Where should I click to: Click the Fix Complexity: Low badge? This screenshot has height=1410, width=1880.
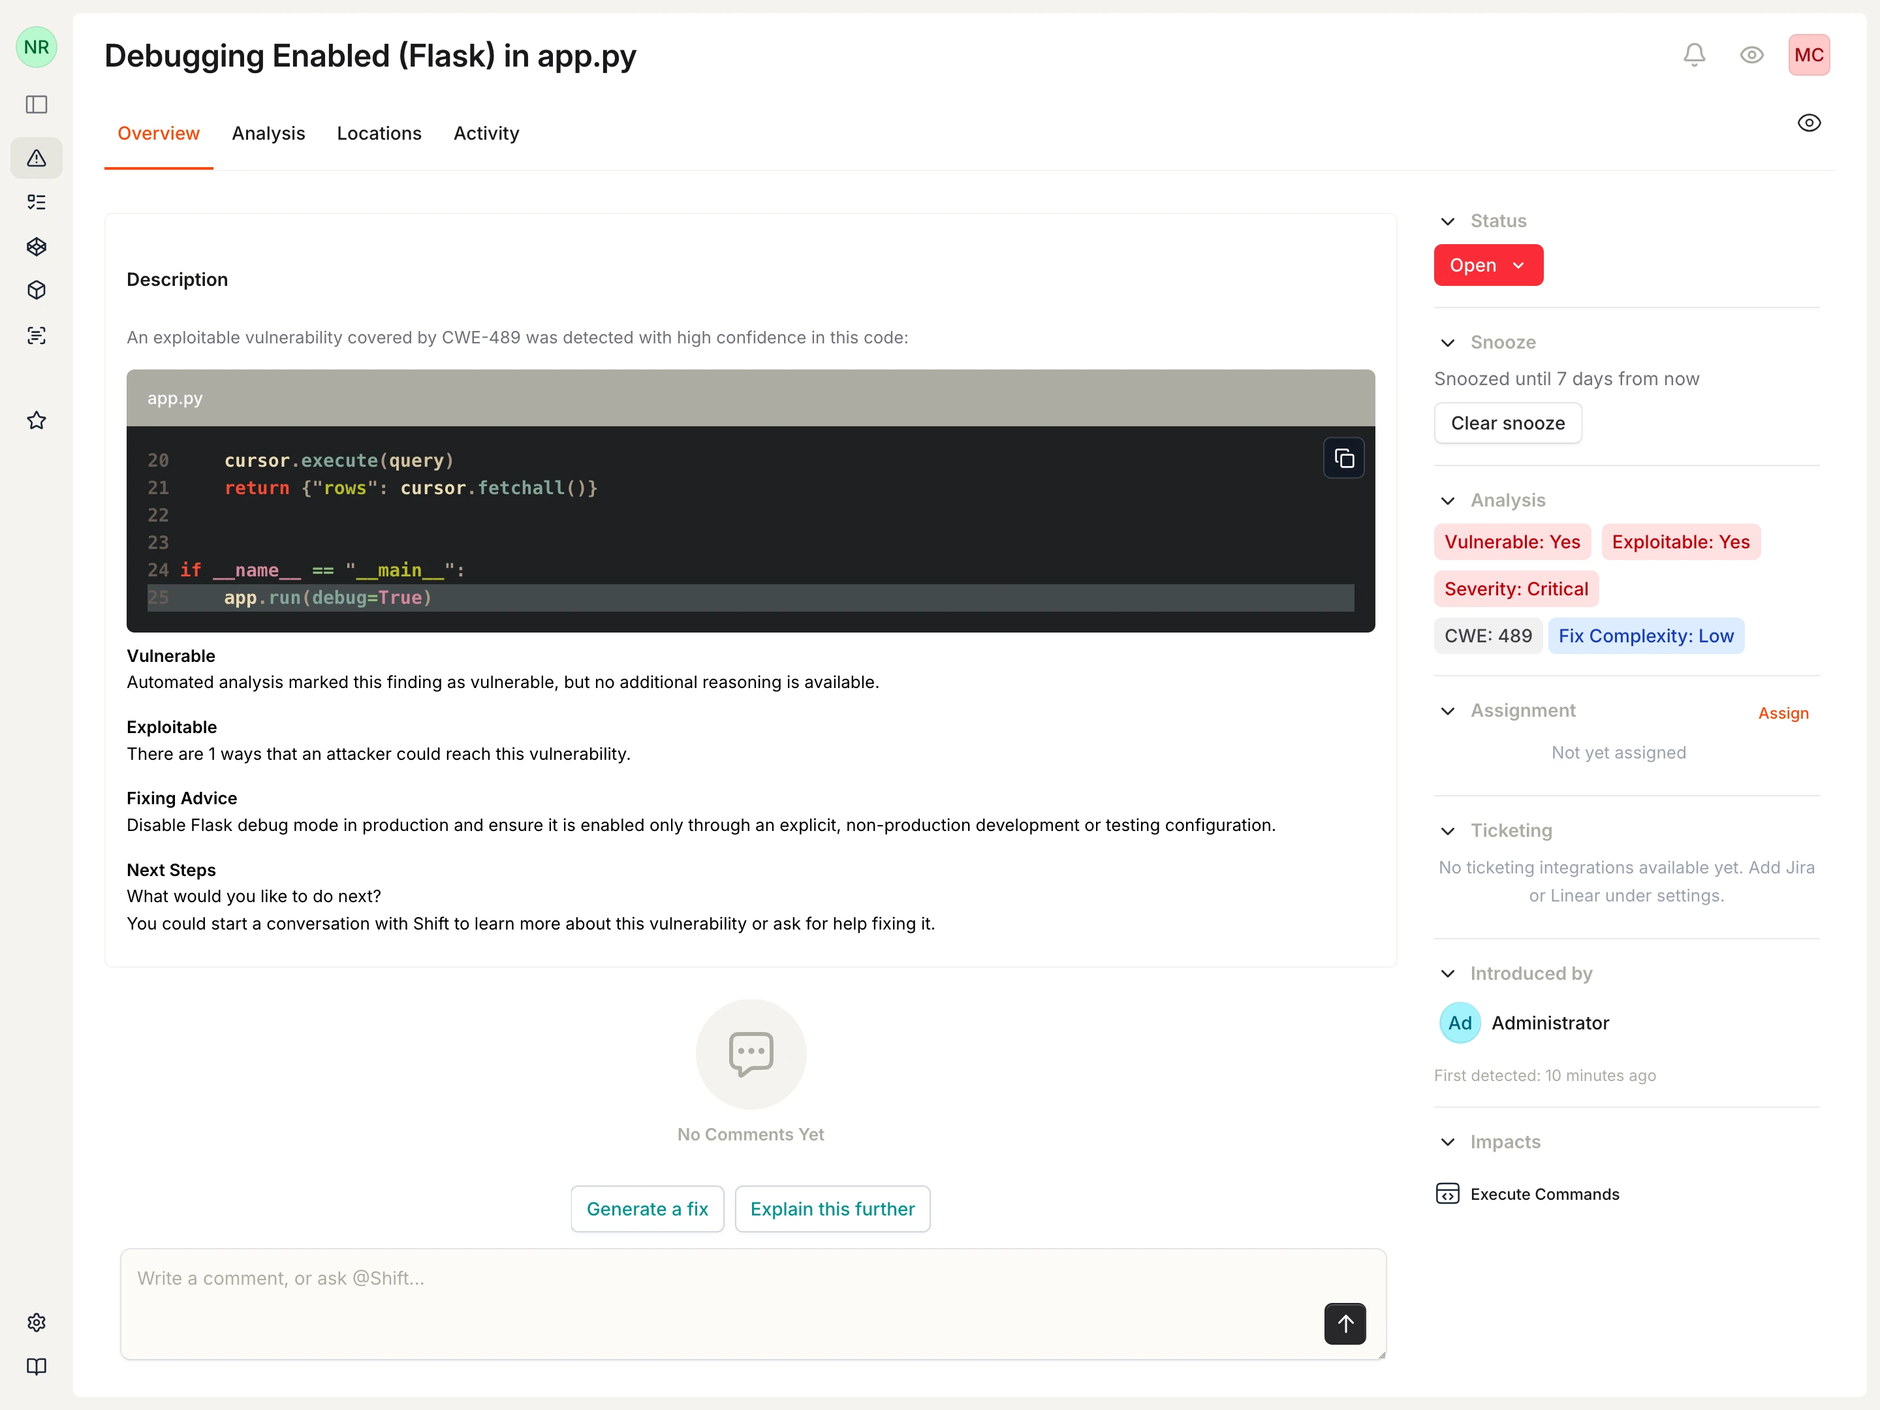1646,636
